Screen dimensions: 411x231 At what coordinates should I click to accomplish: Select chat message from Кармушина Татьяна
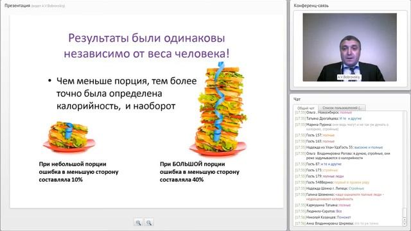tap(323, 205)
